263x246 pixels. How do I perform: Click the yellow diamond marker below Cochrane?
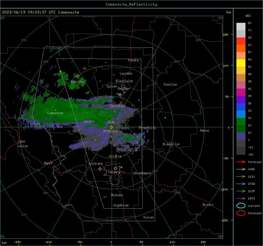tap(100, 169)
